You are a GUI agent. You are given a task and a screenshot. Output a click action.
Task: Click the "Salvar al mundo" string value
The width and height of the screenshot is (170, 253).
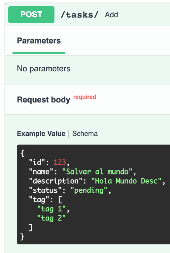click(97, 172)
